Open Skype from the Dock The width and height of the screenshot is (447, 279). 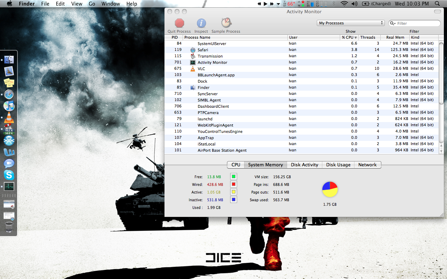(9, 175)
